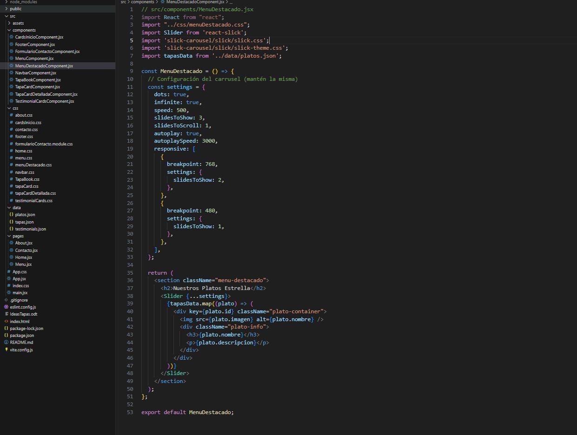Click the Vite lightning icon beside vite.config.js
The height and width of the screenshot is (435, 577).
(x=6, y=350)
